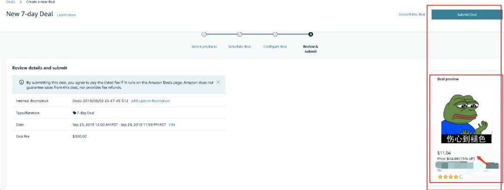Click Add custom description link

(x=150, y=101)
